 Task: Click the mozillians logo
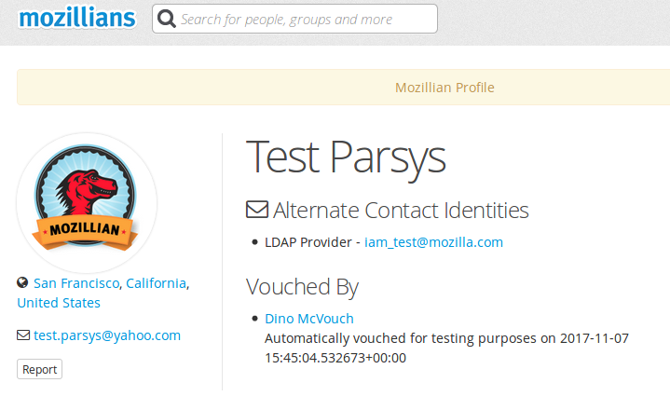[x=77, y=19]
